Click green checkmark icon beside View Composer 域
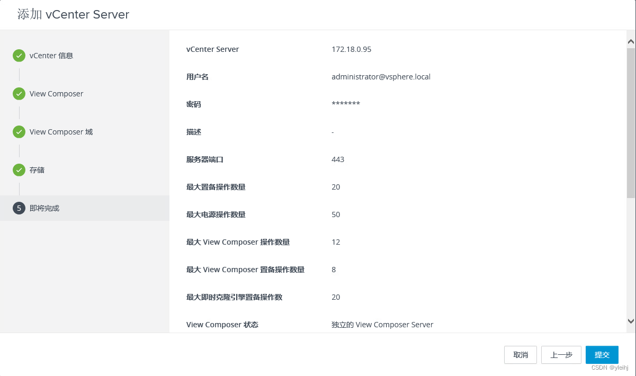The image size is (636, 376). pos(19,132)
